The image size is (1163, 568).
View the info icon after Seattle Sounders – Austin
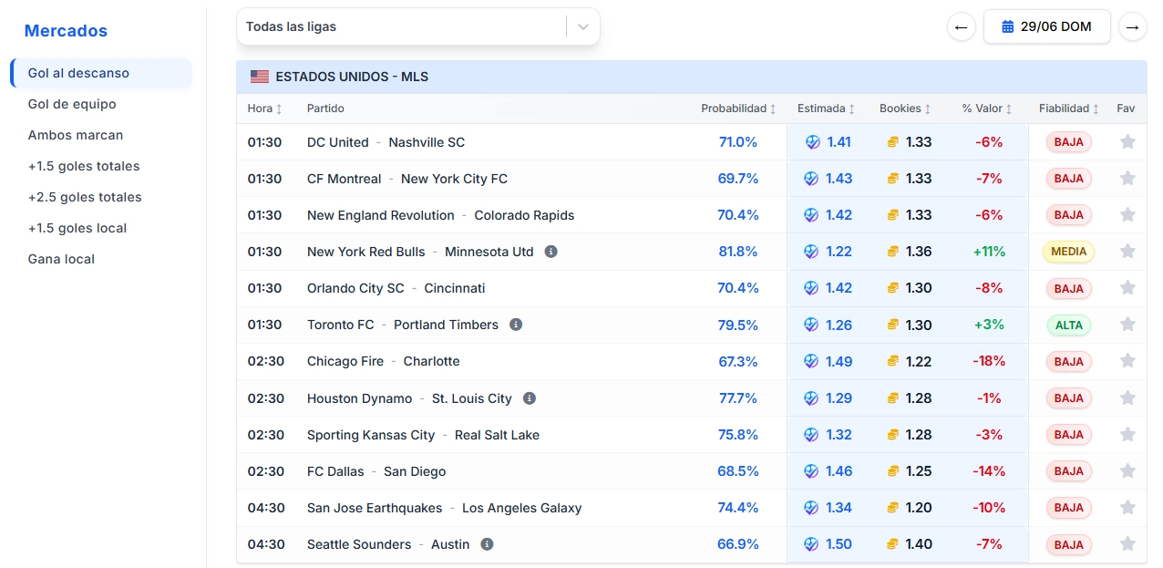(487, 544)
